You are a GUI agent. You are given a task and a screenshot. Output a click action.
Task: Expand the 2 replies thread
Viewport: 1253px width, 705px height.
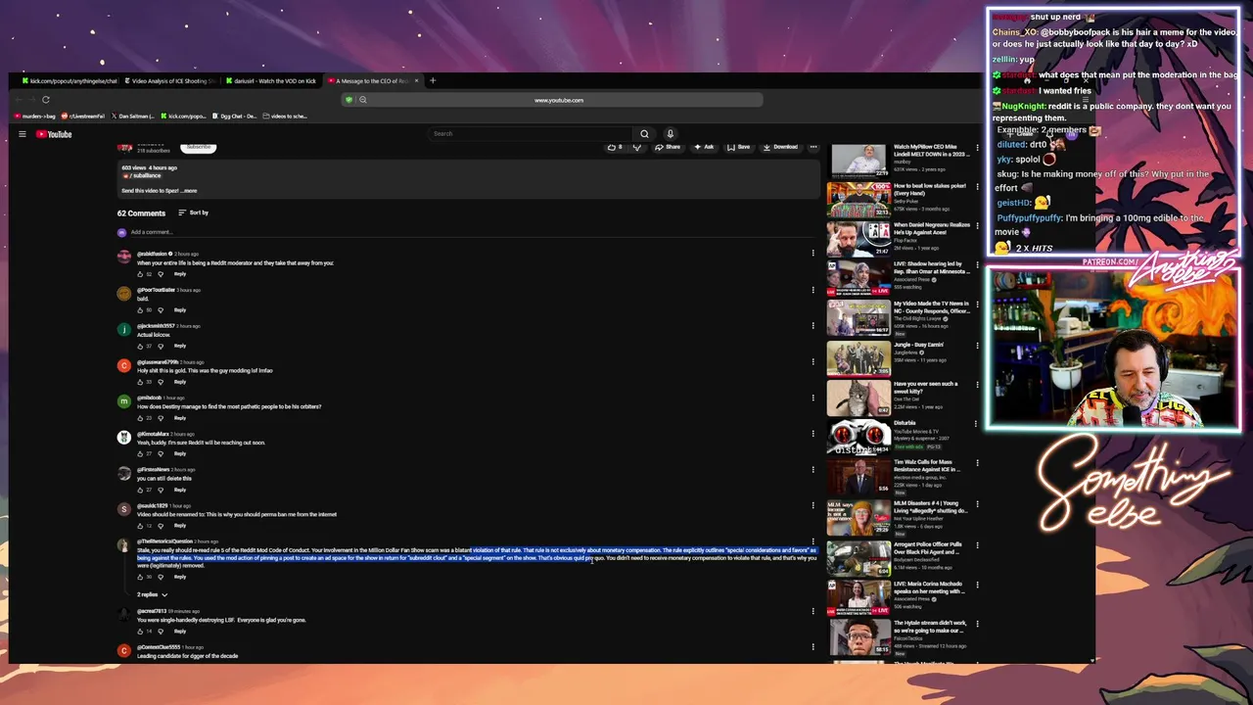(152, 594)
